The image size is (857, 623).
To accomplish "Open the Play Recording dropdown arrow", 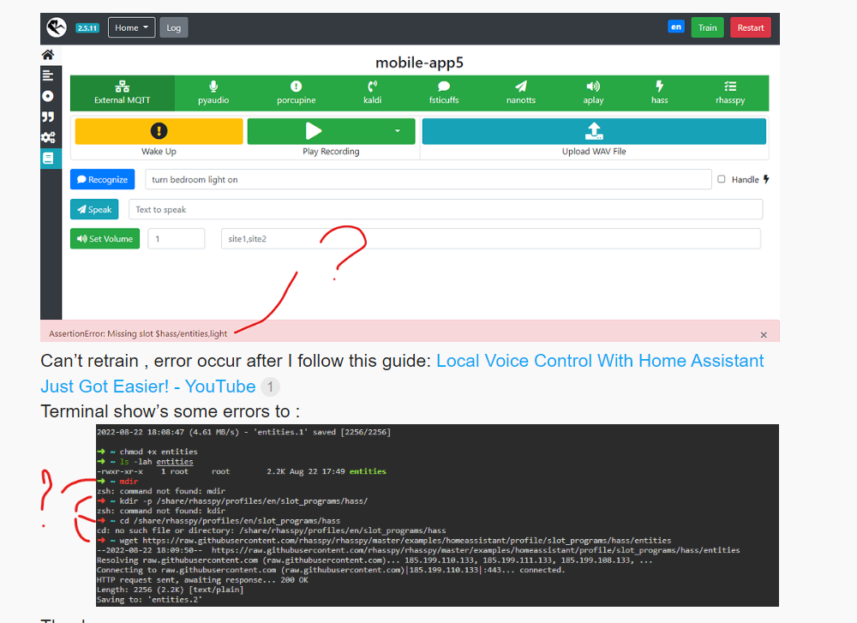I will tap(398, 131).
